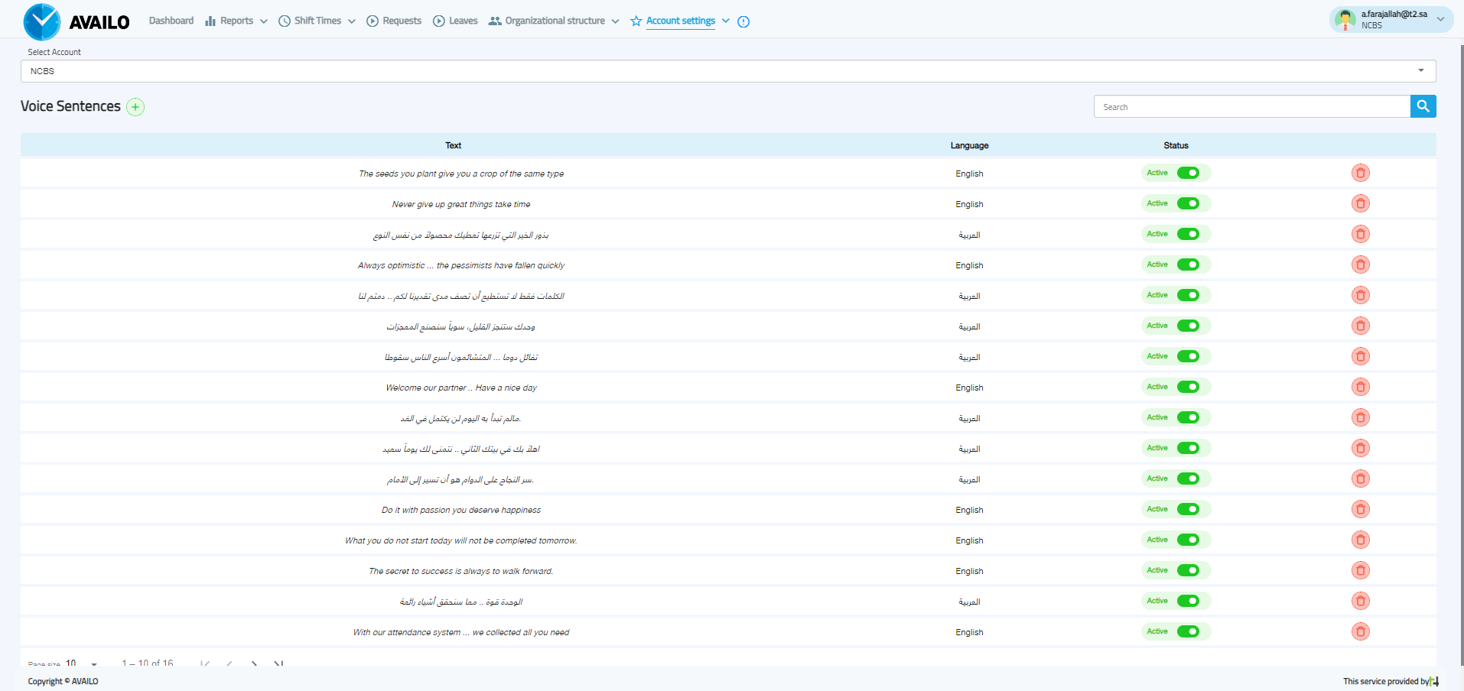The height and width of the screenshot is (691, 1464).
Task: Delete 'The seeds you plant' sentence
Action: pyautogui.click(x=1360, y=173)
